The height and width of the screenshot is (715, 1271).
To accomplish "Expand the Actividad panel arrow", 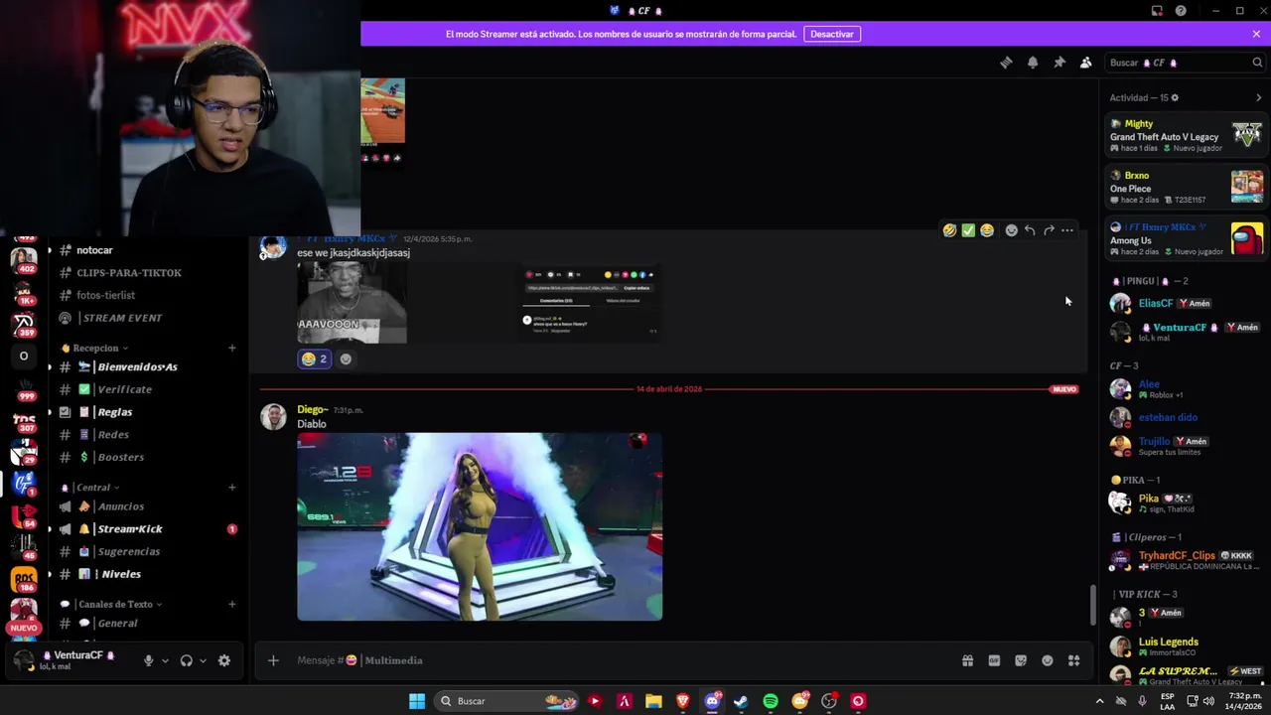I will pos(1259,97).
